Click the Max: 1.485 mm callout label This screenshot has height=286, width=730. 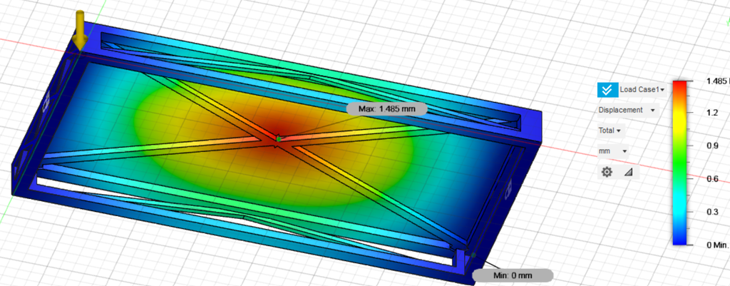click(x=387, y=109)
